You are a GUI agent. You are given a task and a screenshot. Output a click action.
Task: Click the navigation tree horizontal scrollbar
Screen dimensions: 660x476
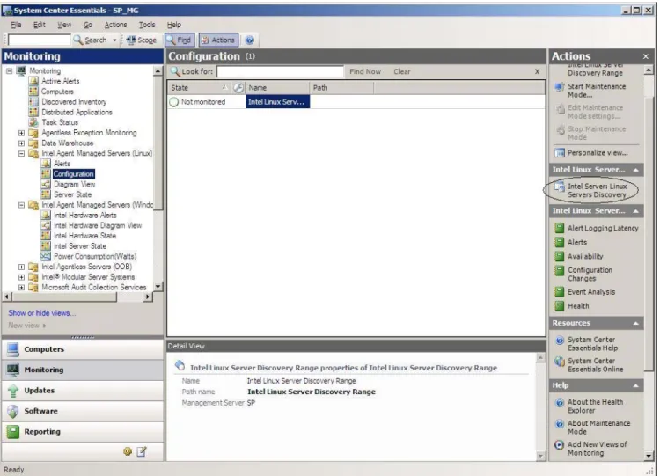pyautogui.click(x=64, y=297)
